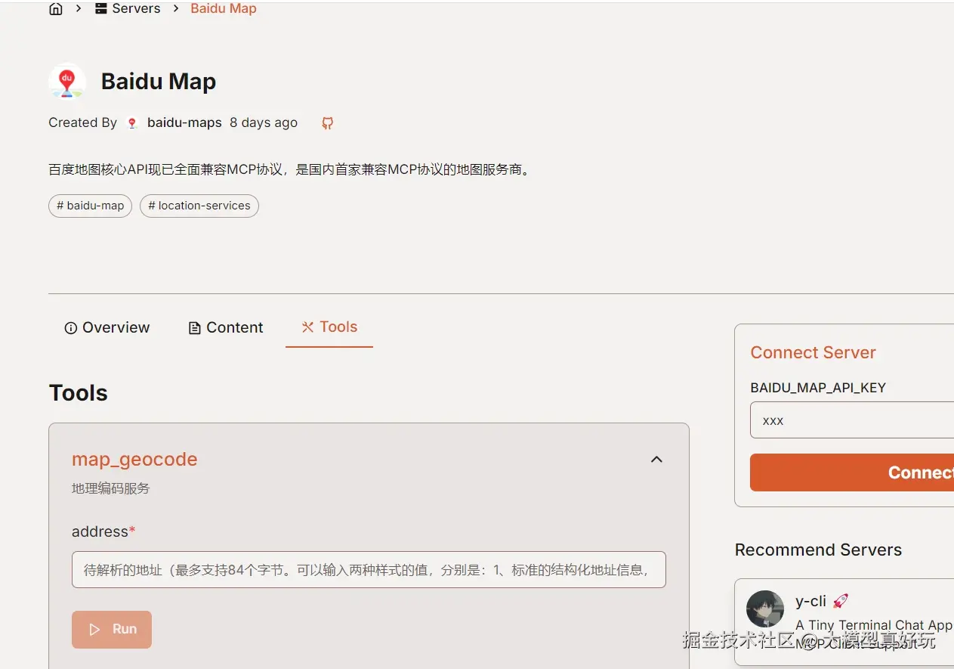Viewport: 954px width, 669px height.
Task: Switch to the Tools tab
Action: 329,327
